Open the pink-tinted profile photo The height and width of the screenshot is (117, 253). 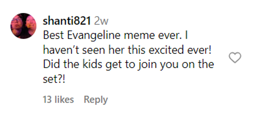click(x=23, y=26)
